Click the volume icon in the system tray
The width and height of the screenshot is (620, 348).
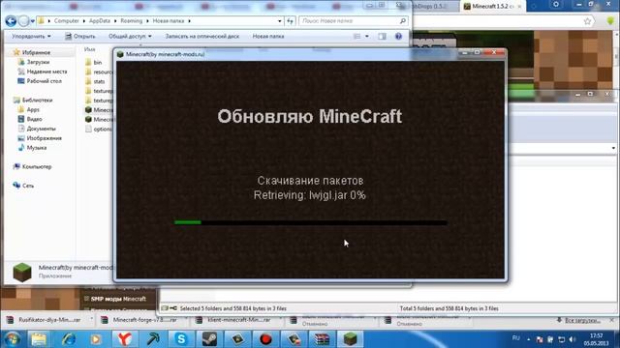click(572, 339)
